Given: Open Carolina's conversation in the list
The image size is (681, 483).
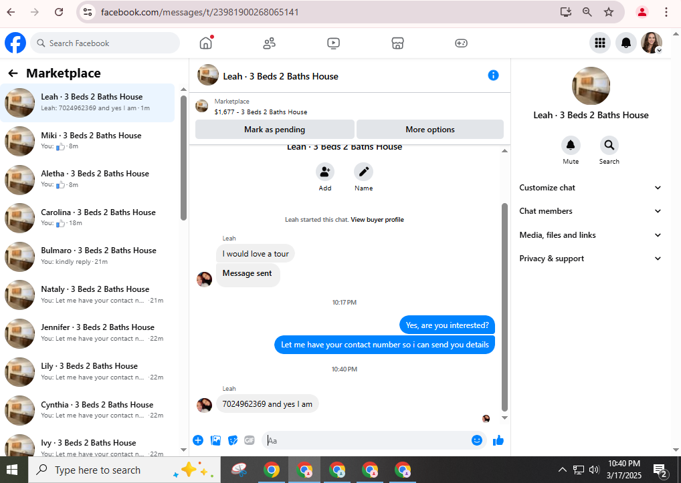Looking at the screenshot, I should coord(87,218).
